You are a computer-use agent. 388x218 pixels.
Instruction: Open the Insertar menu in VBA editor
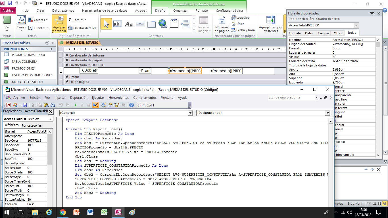coord(60,98)
